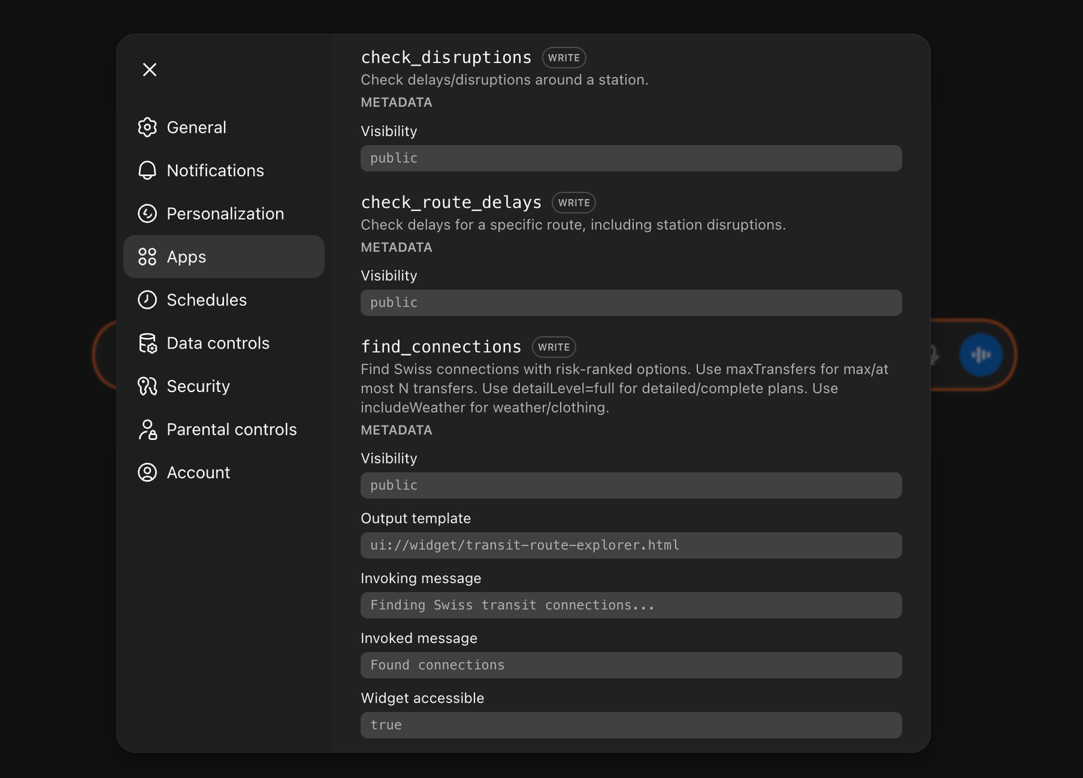This screenshot has height=778, width=1083.
Task: Click the check_route_delays WRITE badge
Action: [x=573, y=202]
